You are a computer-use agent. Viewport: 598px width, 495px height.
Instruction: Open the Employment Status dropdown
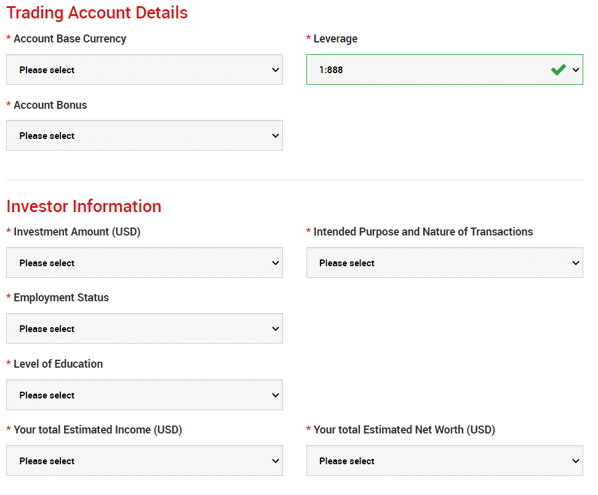click(x=145, y=328)
